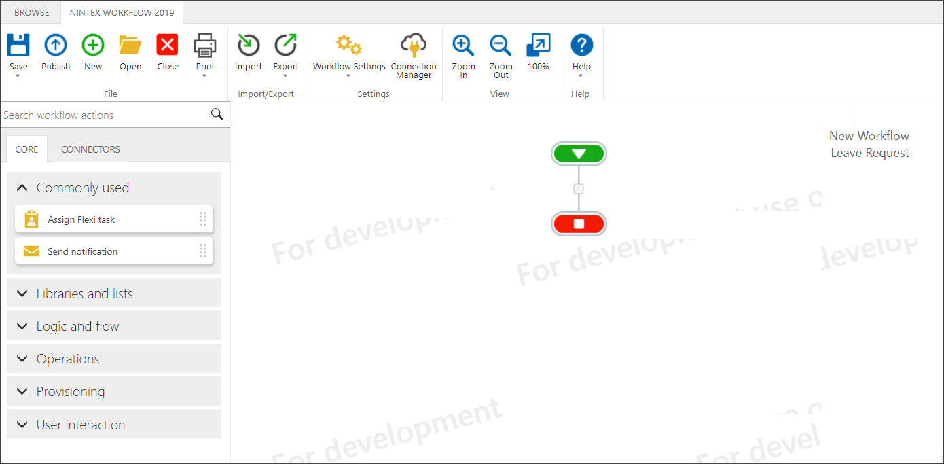Click the insertion point between start and end
944x464 pixels.
(x=579, y=189)
